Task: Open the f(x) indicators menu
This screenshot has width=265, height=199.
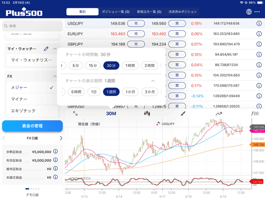Action: [x=255, y=113]
